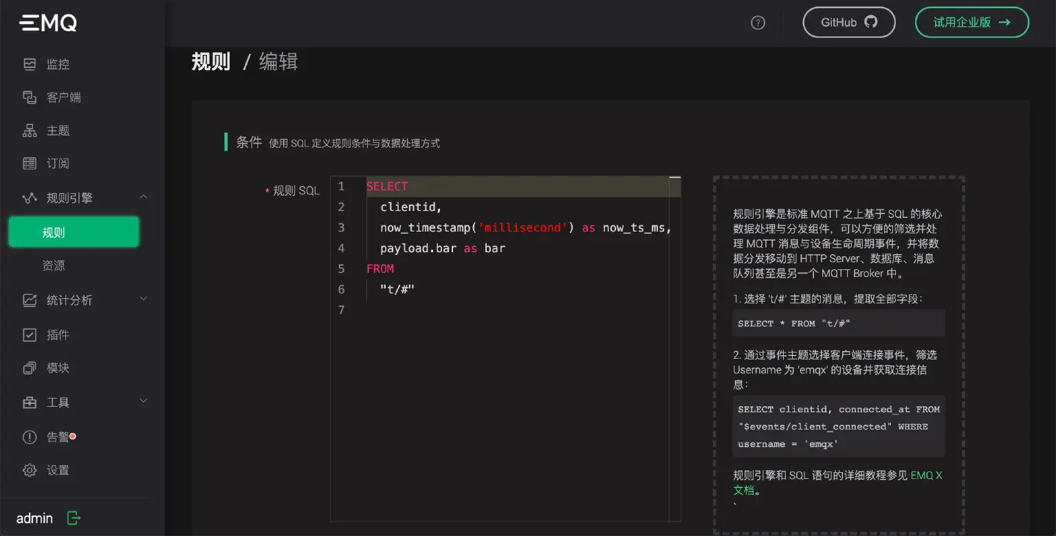Open the Settings (设置) icon
The height and width of the screenshot is (536, 1056).
(x=29, y=470)
